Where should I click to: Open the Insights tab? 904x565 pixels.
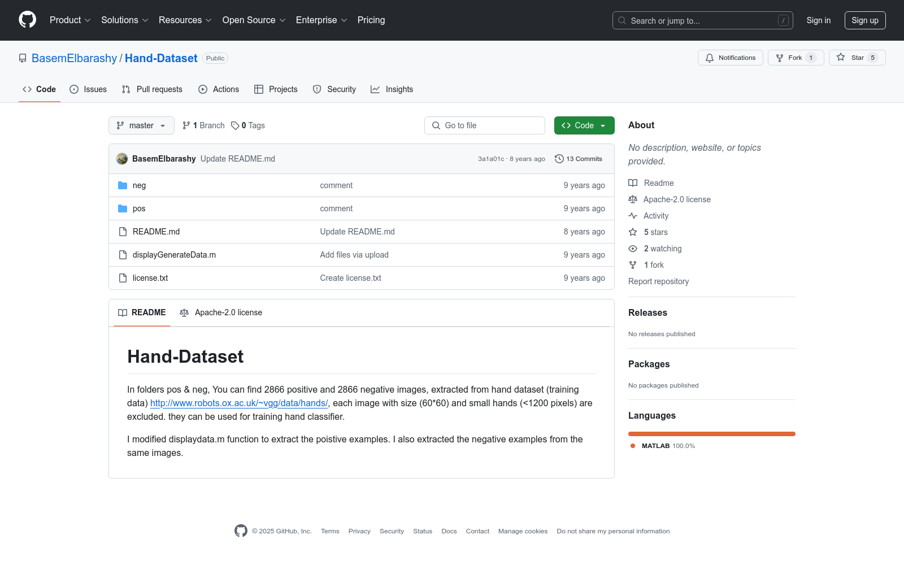pyautogui.click(x=392, y=89)
